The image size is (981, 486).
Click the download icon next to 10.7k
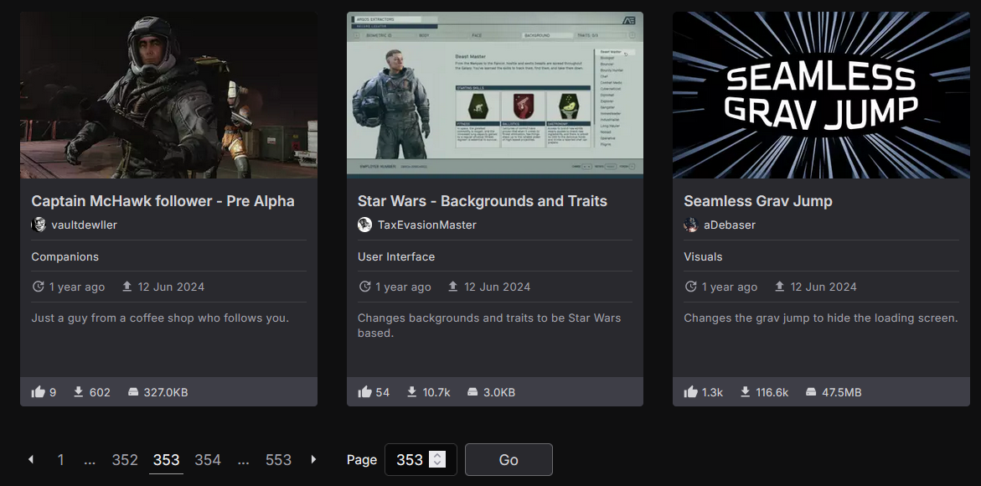[x=411, y=392]
